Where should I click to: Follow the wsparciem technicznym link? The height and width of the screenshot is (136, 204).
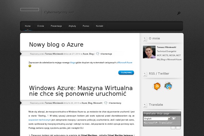(x=39, y=120)
